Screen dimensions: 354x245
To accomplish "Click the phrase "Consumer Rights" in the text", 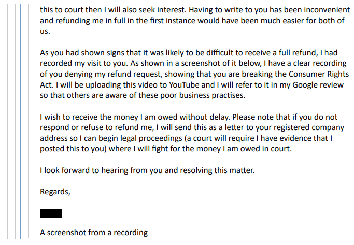I will 319,74.
